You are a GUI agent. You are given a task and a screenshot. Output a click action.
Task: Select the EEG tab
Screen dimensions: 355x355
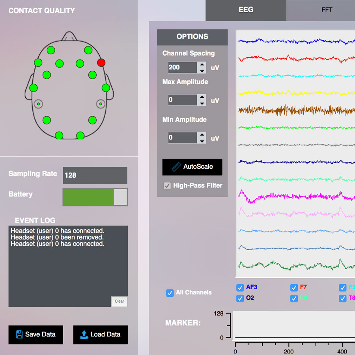[x=246, y=11]
